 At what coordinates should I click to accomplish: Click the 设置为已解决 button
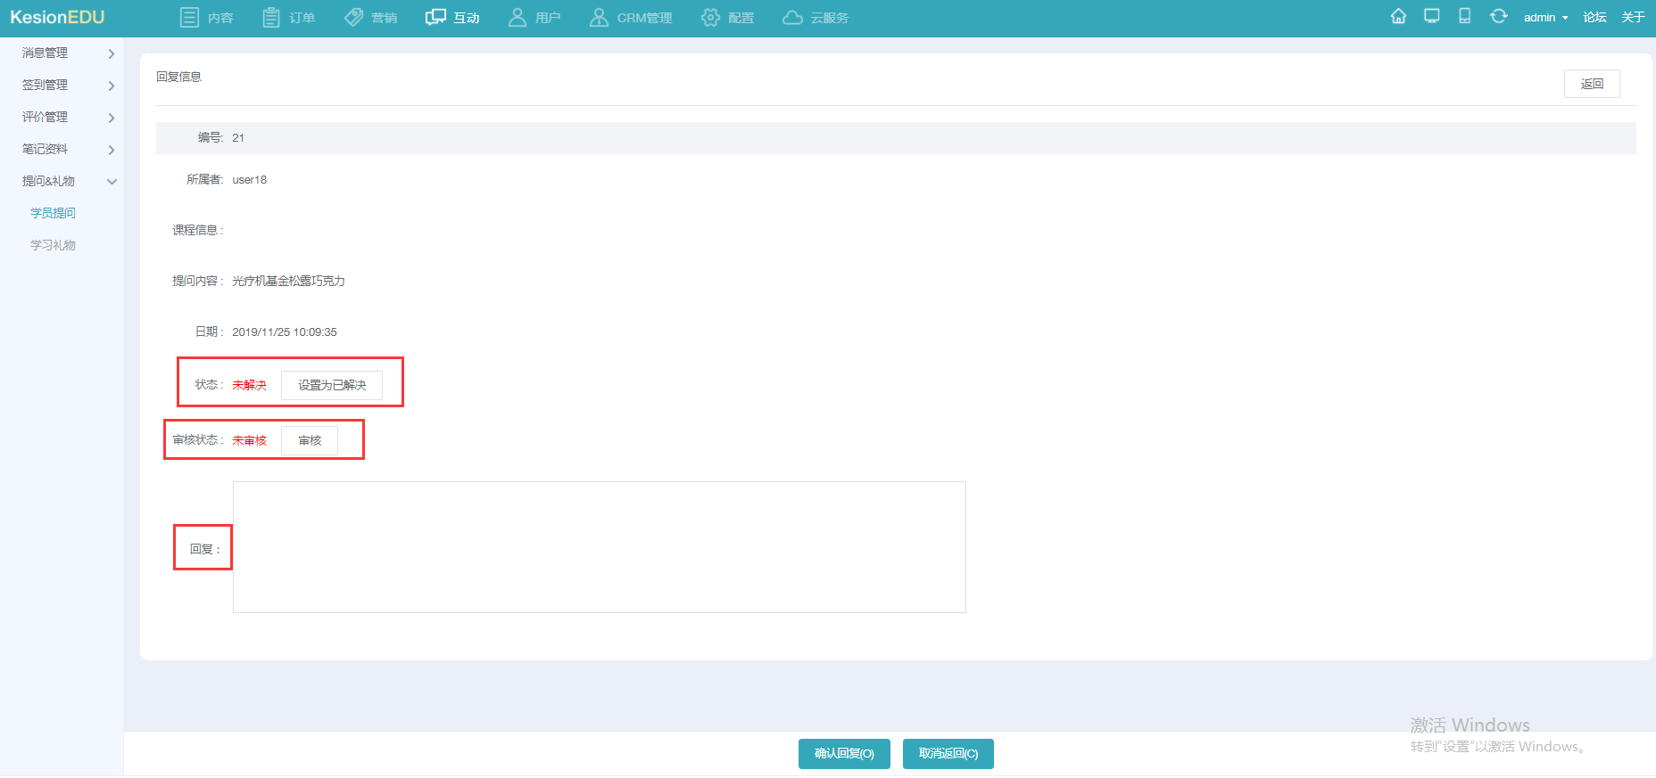[x=332, y=385]
